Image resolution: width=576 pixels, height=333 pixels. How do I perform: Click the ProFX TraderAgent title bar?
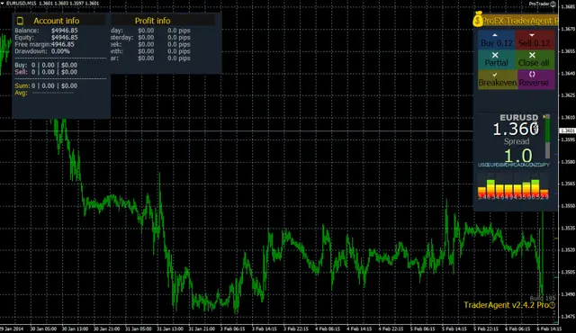[519, 21]
